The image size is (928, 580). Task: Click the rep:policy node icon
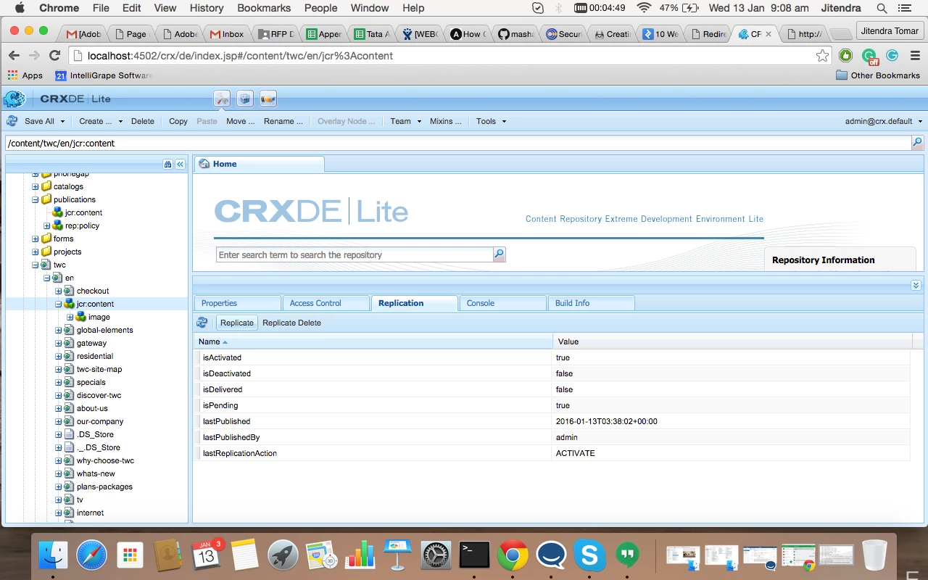coord(57,225)
